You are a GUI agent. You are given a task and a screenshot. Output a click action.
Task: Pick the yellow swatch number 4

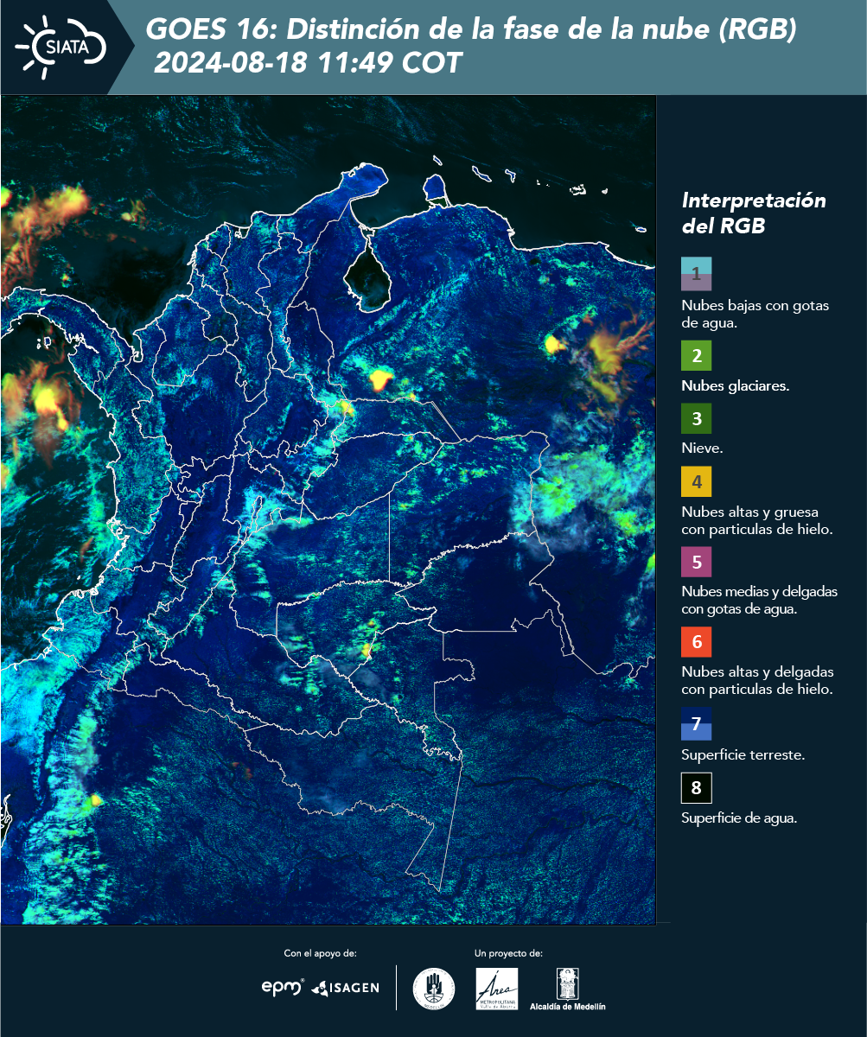696,481
